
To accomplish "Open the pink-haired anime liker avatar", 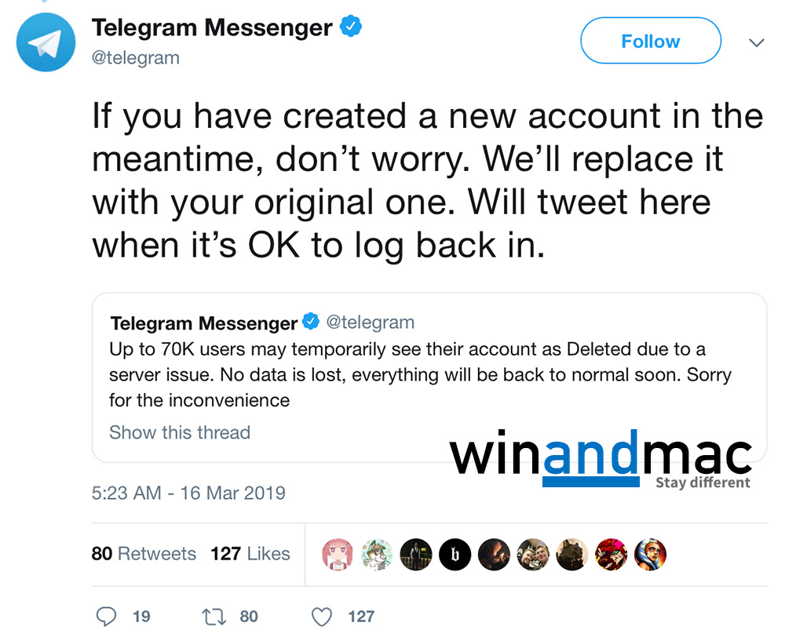I will click(x=338, y=554).
